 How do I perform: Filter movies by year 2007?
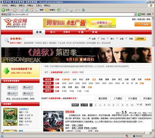(71, 83)
